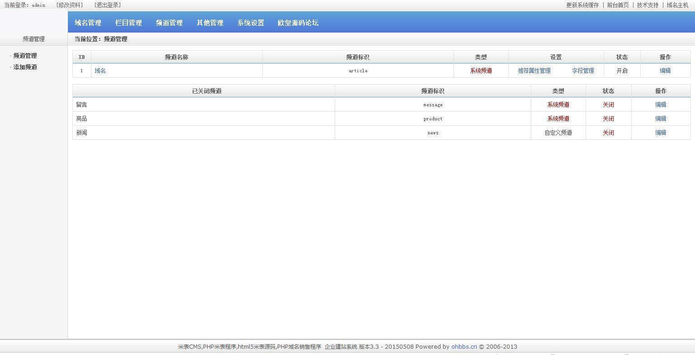Open the 域名管理 menu
Viewport: 695px width, 355px height.
pyautogui.click(x=88, y=23)
